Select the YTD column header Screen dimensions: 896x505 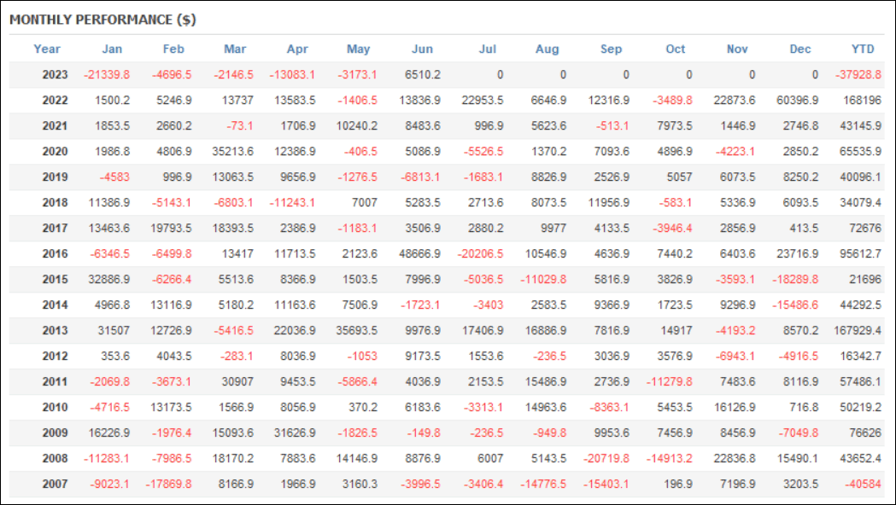click(863, 49)
